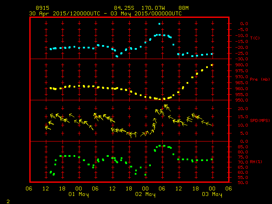Click the lone cyan temperature outlier at 0.0
272x204 pixels.
159,24
